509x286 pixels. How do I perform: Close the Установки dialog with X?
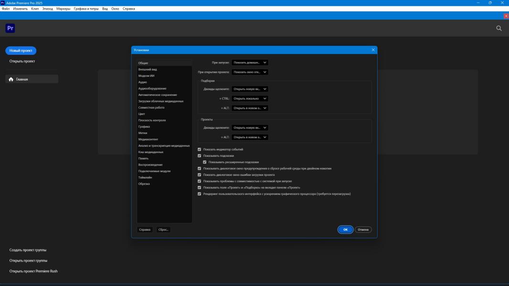point(373,50)
